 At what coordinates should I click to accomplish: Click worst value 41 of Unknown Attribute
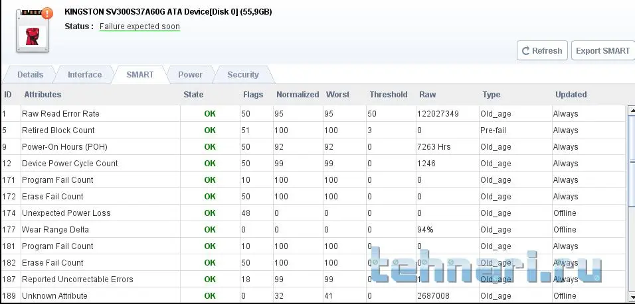[328, 296]
